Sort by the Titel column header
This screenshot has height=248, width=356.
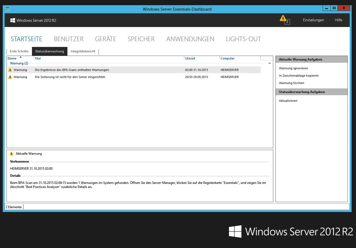(x=109, y=58)
